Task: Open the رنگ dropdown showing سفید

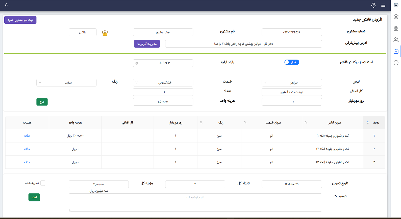Action: point(66,82)
